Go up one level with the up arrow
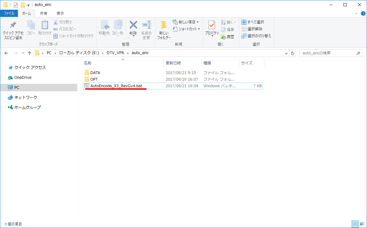 tap(30, 53)
